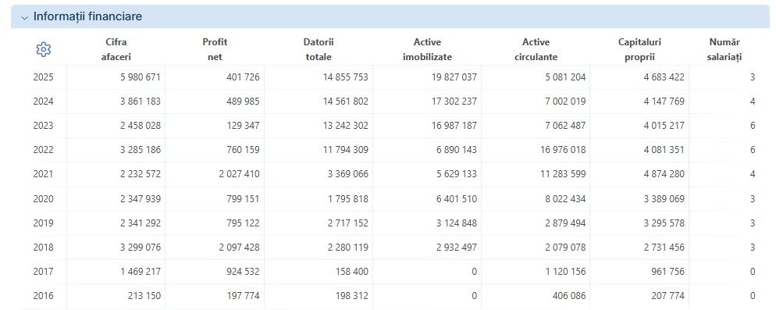
Task: Select the Cifra afaceri column header
Action: tap(116, 49)
